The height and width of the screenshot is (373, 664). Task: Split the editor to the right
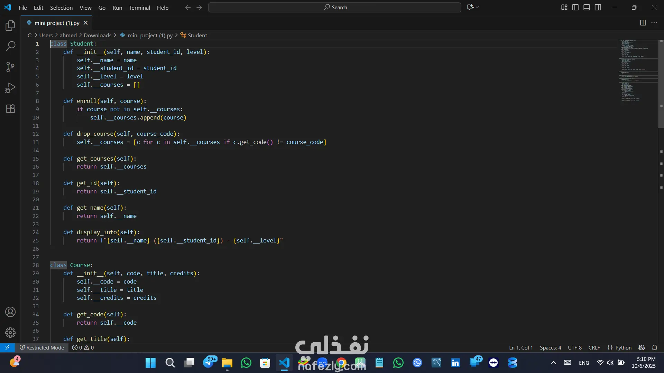pyautogui.click(x=643, y=23)
